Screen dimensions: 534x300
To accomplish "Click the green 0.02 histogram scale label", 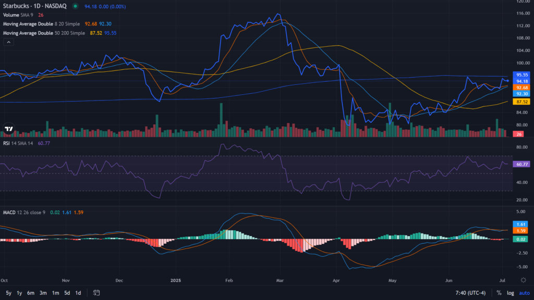I will point(520,239).
